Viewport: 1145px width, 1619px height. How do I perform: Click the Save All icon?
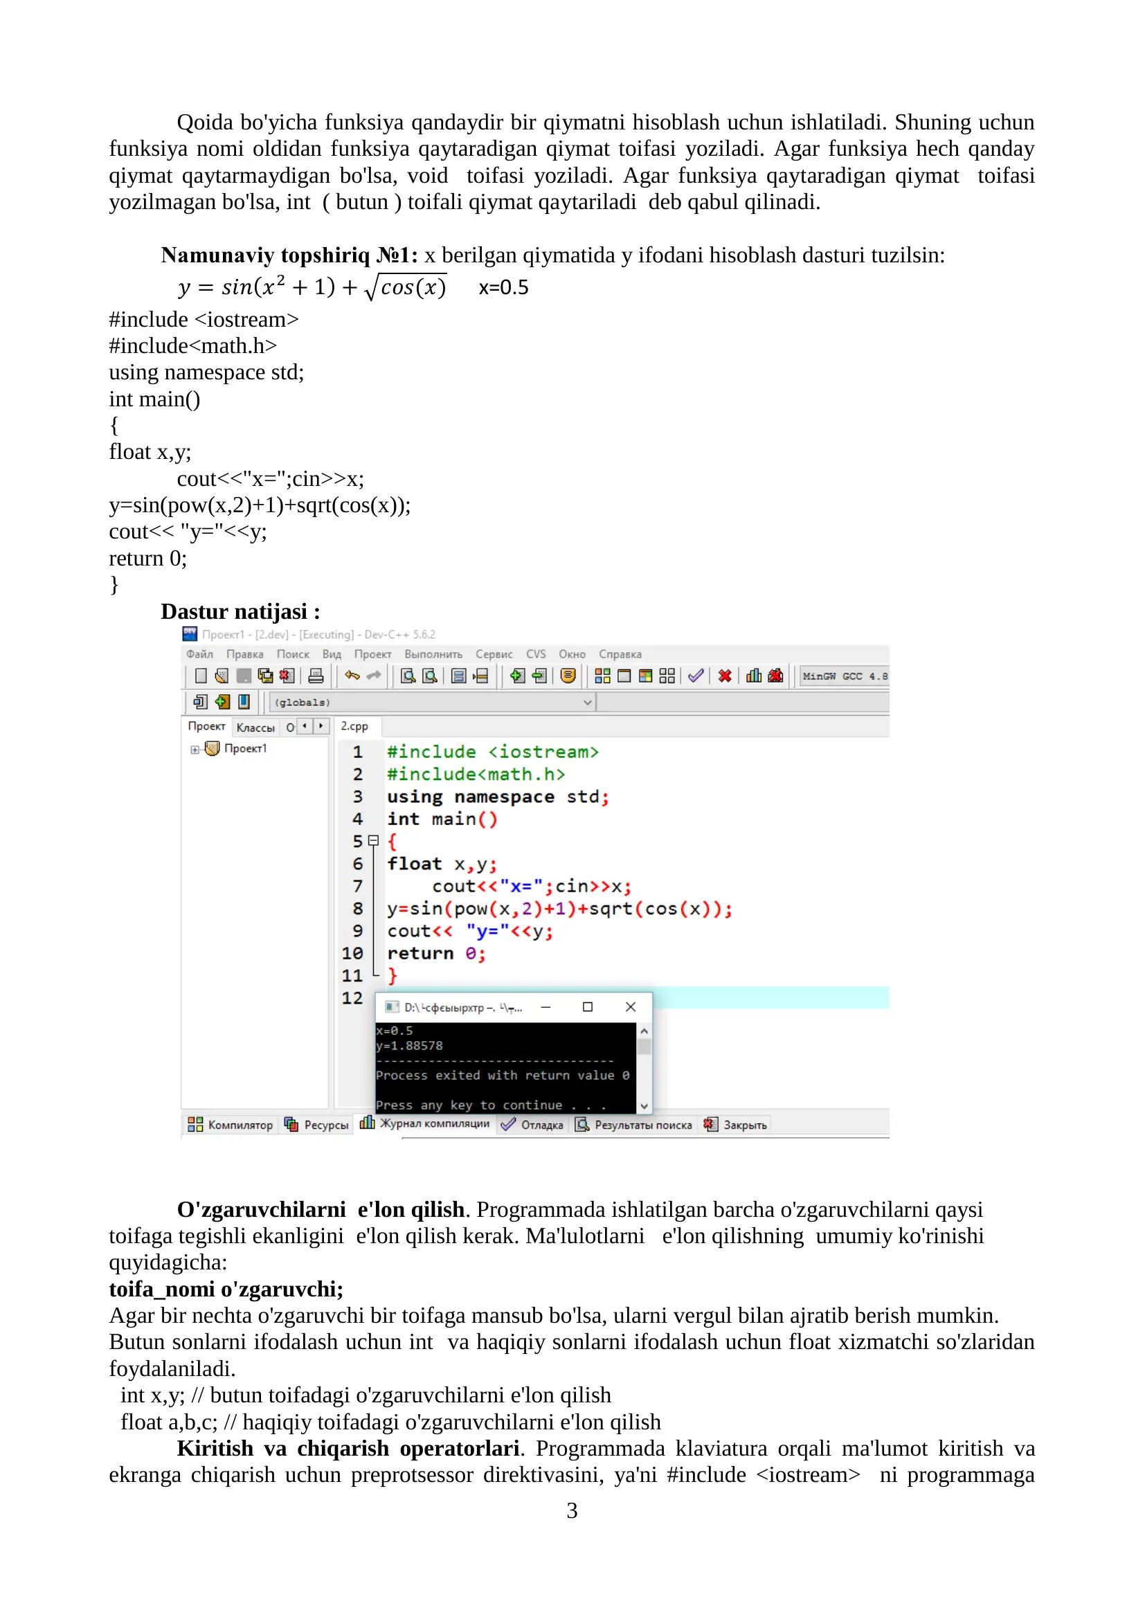265,676
